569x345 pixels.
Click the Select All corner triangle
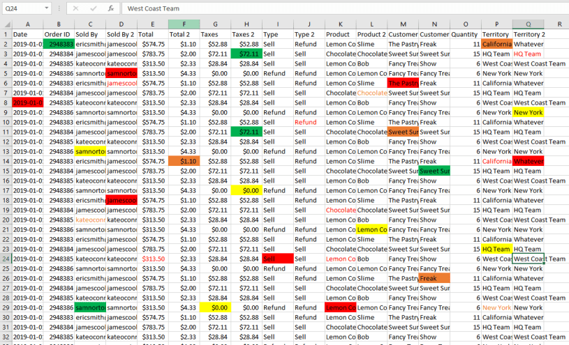tap(6, 24)
